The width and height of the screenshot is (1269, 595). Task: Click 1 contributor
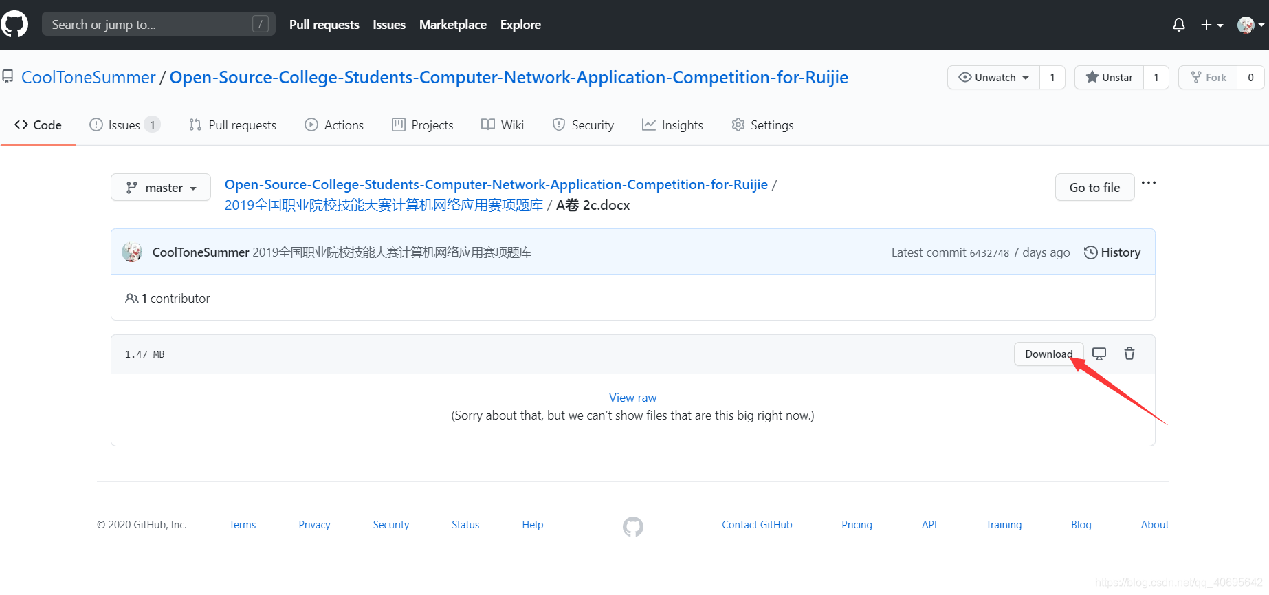168,299
